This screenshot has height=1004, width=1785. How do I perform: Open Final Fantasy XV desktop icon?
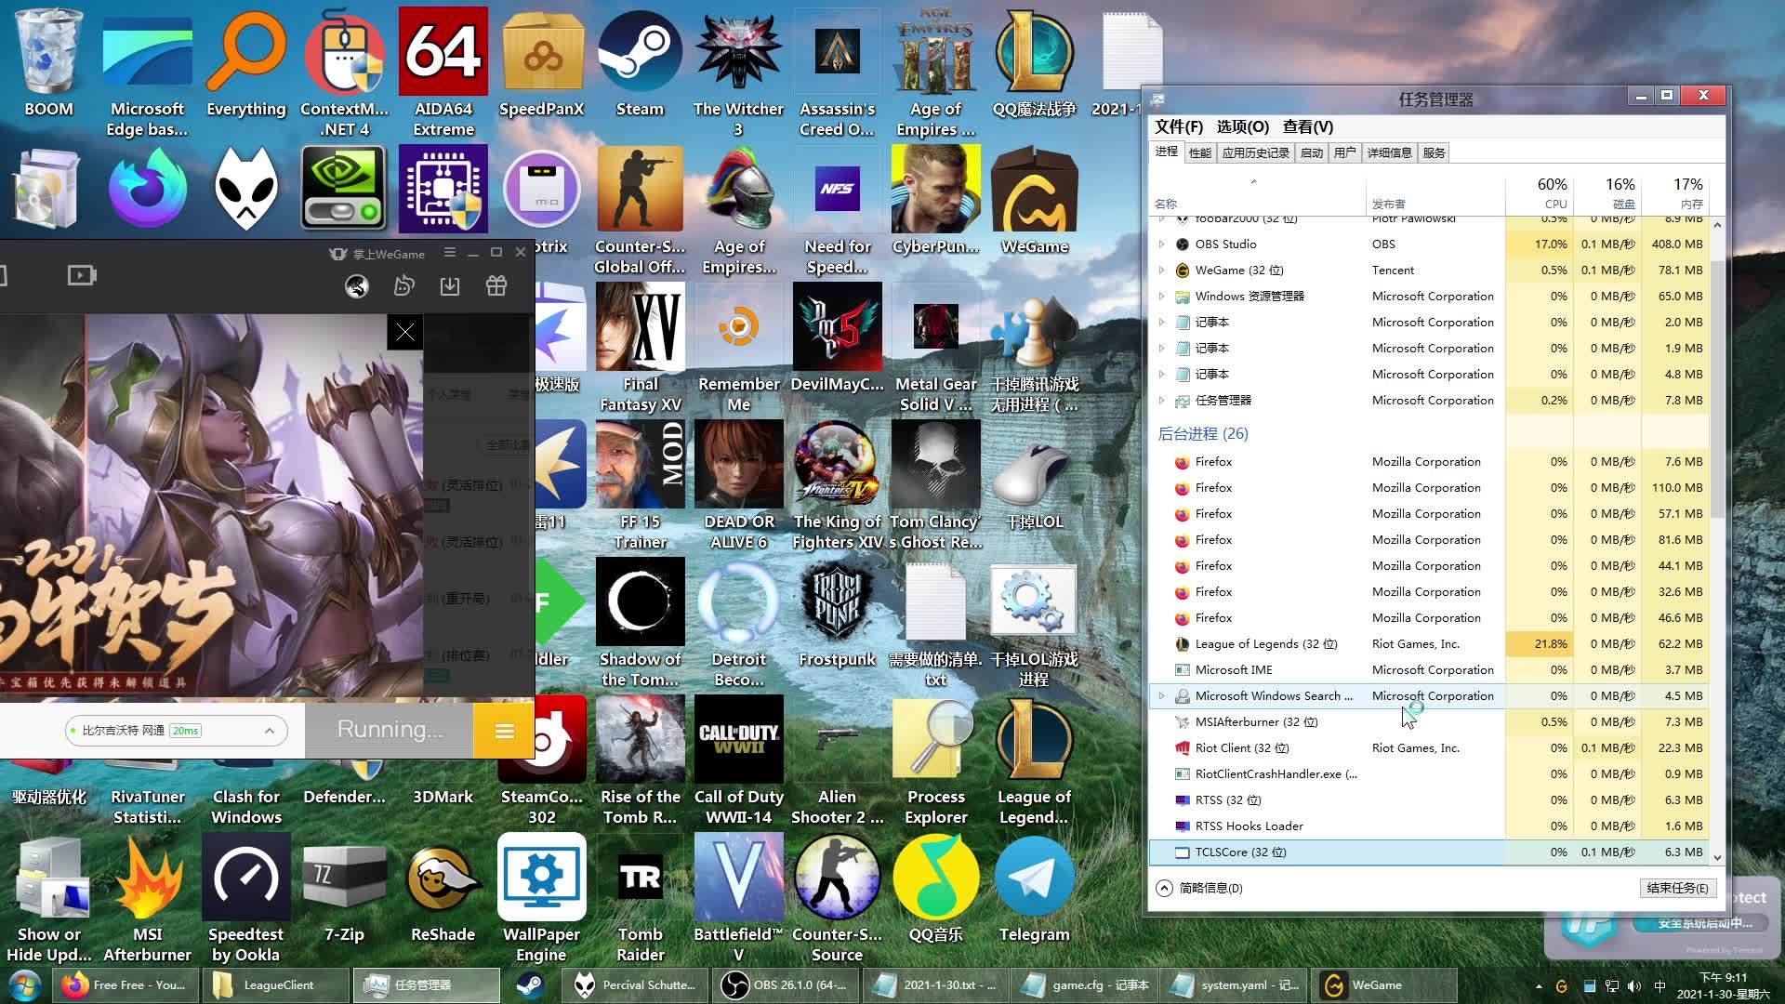[641, 348]
